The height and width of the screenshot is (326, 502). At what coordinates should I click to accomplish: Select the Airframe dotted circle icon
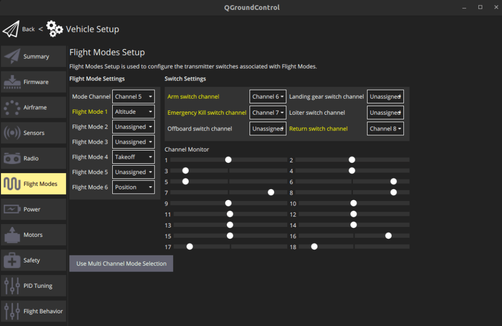(12, 108)
